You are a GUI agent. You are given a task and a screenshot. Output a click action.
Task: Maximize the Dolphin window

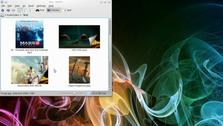(x=105, y=2)
